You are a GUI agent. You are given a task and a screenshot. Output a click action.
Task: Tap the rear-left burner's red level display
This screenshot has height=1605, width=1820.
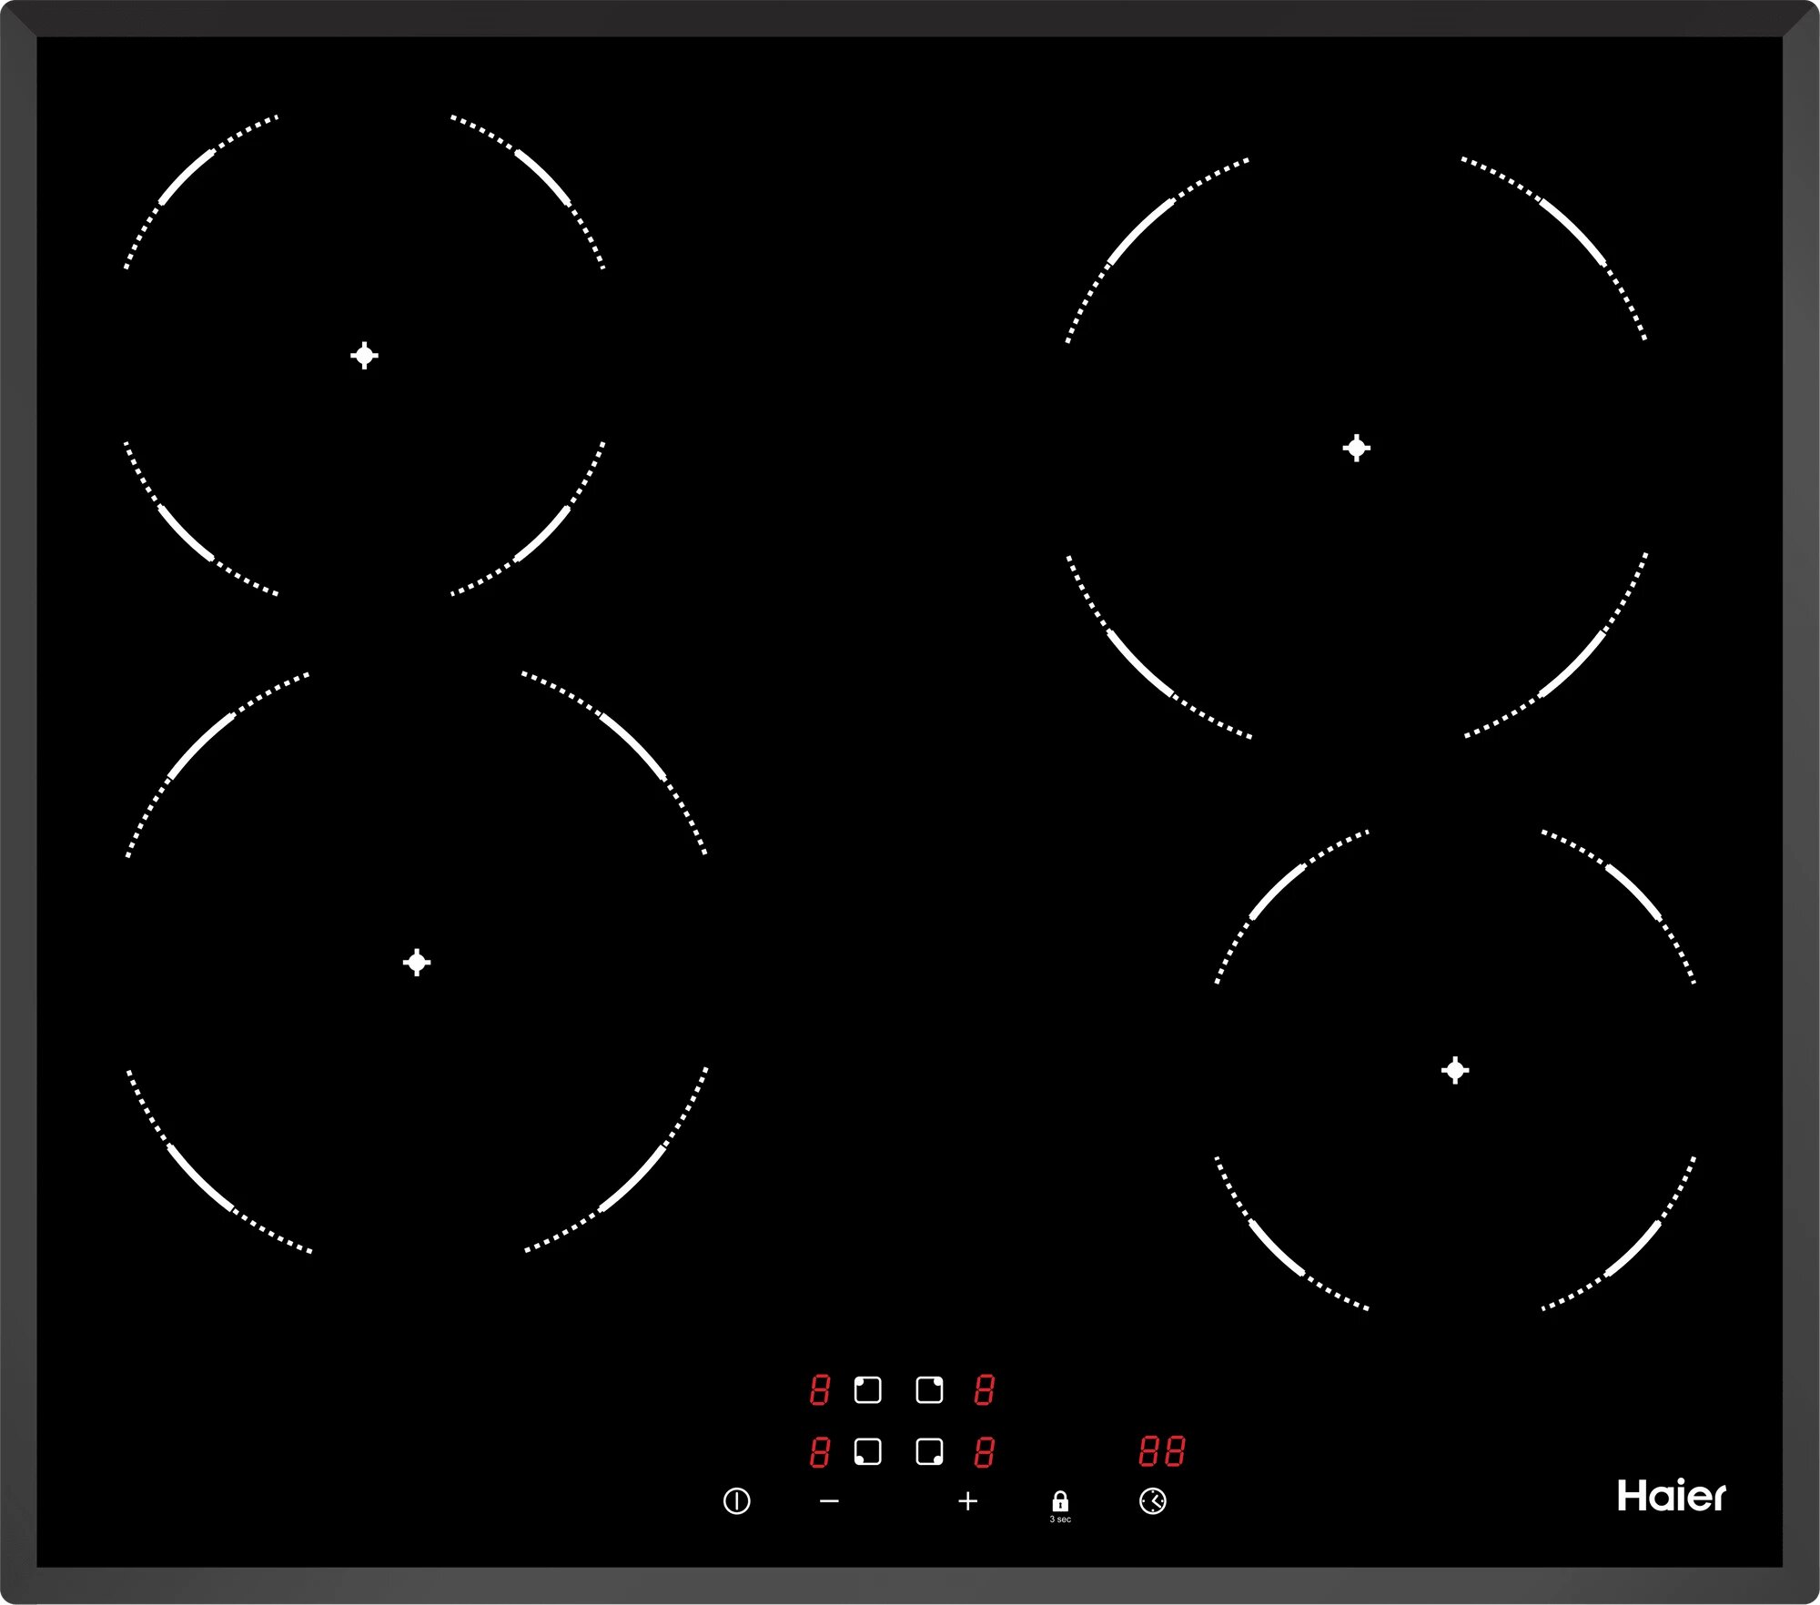pyautogui.click(x=820, y=1390)
